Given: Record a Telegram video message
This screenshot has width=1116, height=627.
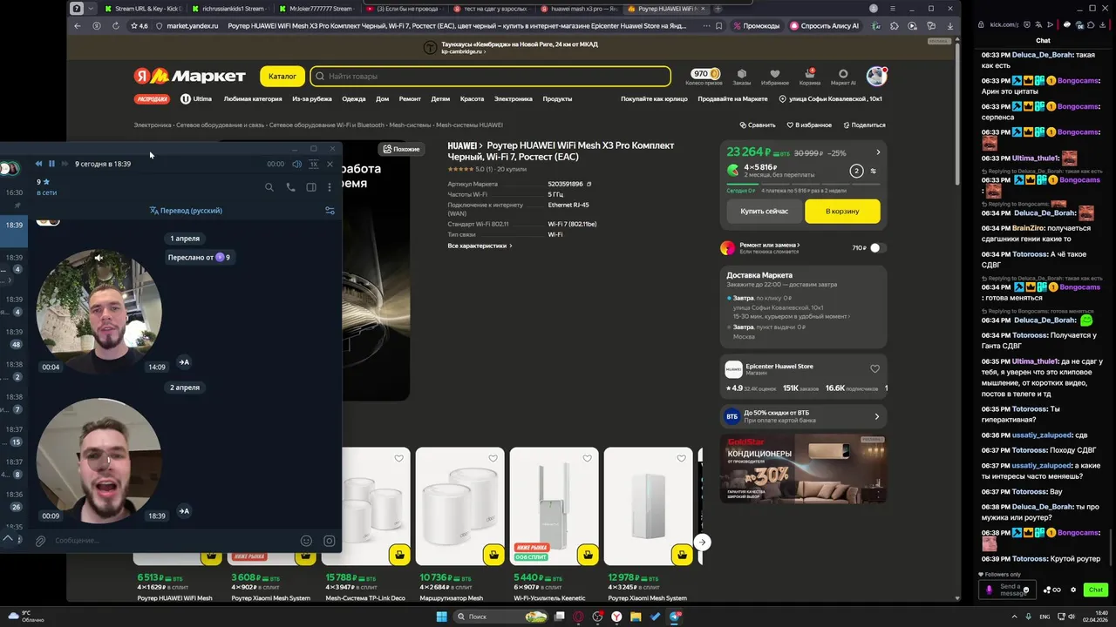Looking at the screenshot, I should (330, 541).
